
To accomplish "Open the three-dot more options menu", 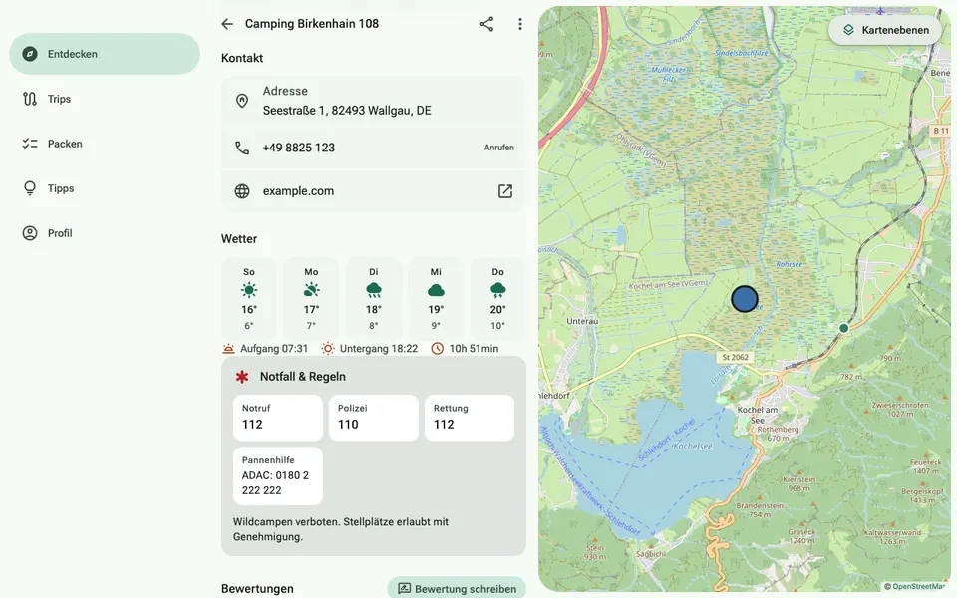I will click(x=520, y=24).
